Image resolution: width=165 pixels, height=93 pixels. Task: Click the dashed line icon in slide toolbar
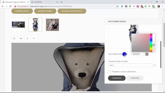point(34,38)
